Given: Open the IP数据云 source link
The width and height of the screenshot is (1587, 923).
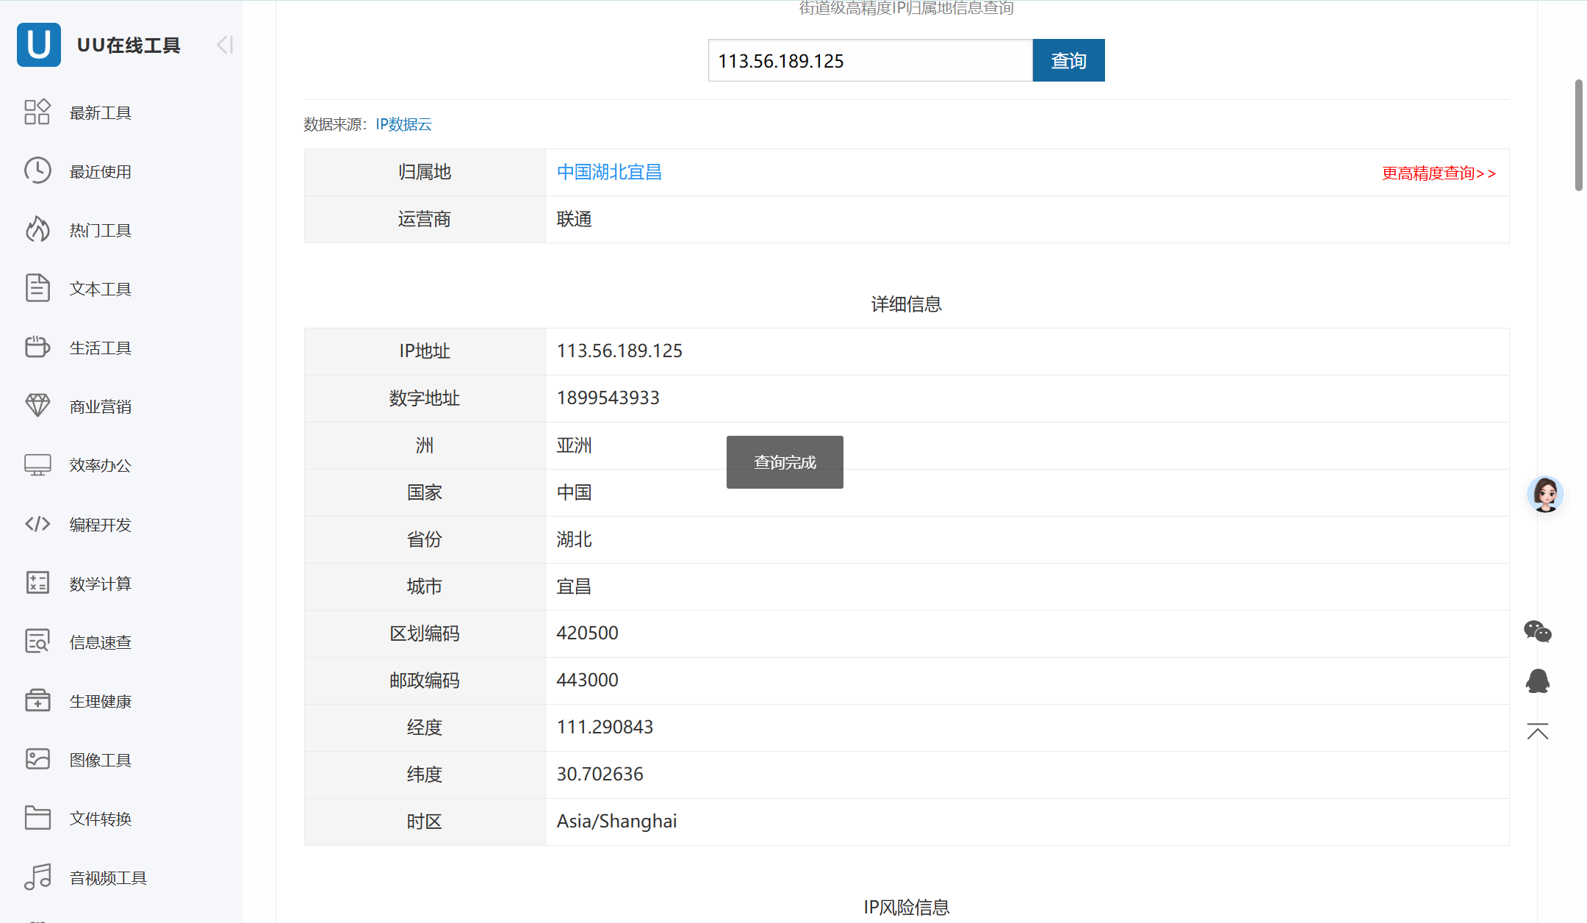Looking at the screenshot, I should 403,124.
